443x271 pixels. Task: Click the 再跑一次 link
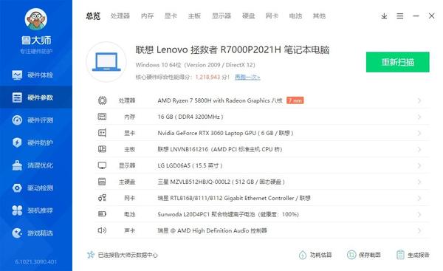coord(247,77)
